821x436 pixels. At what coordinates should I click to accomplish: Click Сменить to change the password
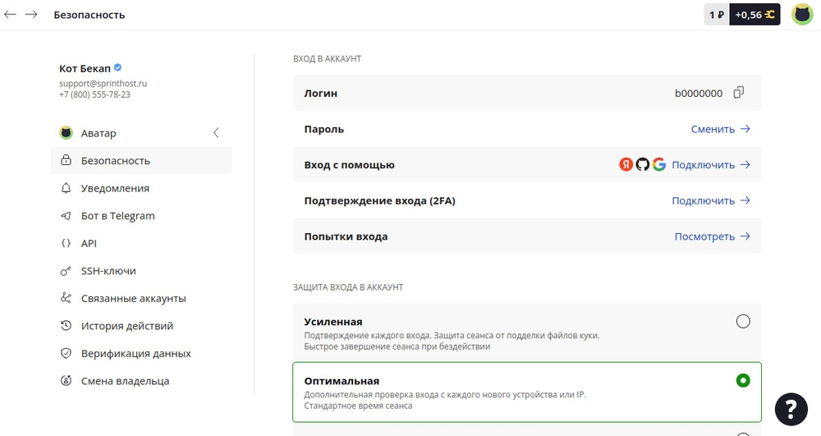pos(720,129)
